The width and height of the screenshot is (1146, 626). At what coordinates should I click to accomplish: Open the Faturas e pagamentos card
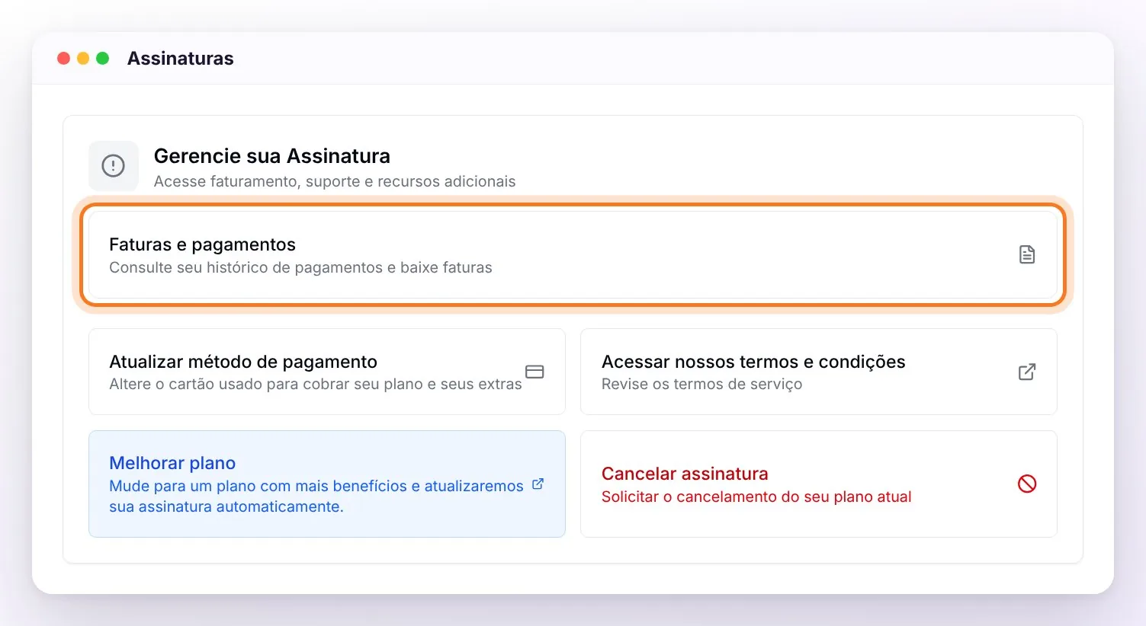click(x=573, y=254)
